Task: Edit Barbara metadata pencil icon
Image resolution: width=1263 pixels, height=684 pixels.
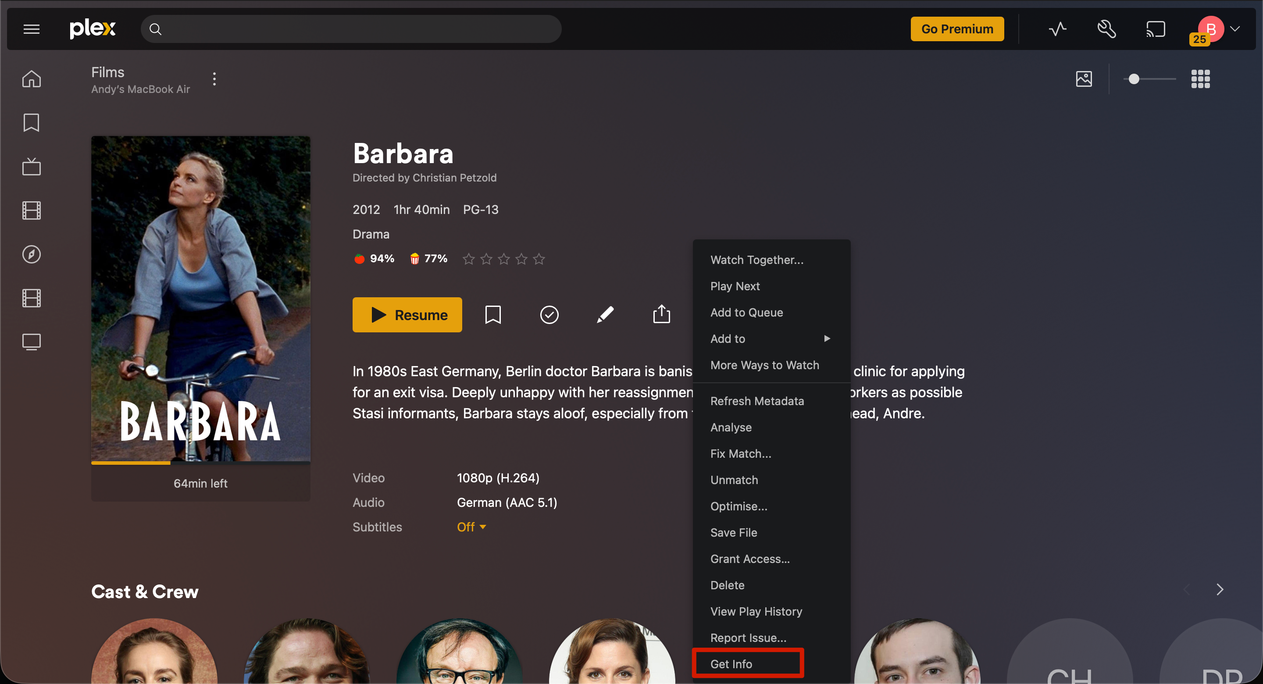Action: pyautogui.click(x=605, y=315)
